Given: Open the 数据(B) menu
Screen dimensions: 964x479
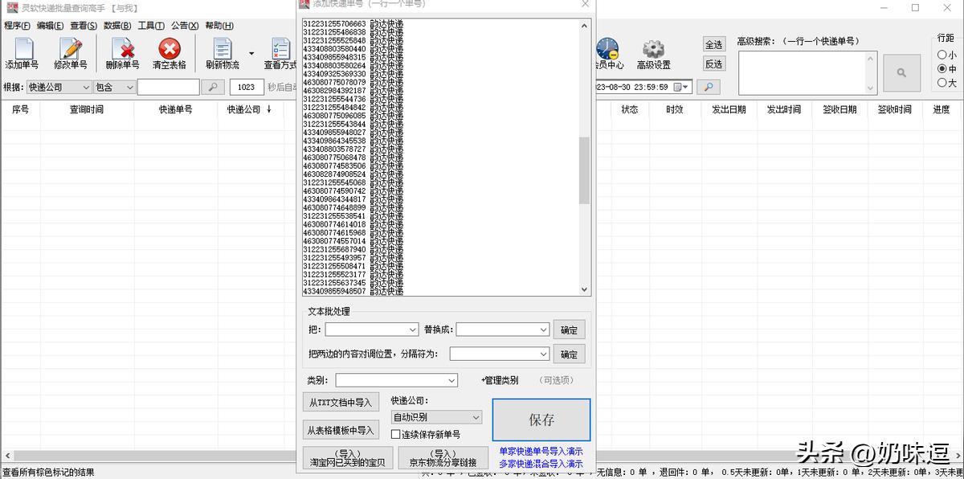Looking at the screenshot, I should pos(116,26).
